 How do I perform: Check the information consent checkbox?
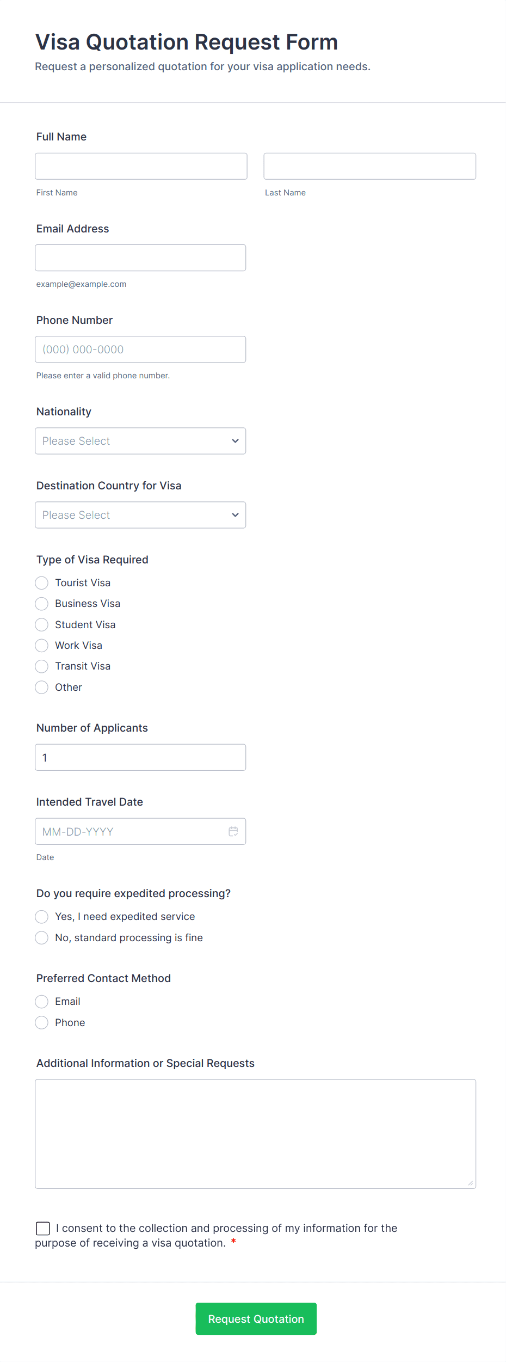coord(43,1228)
